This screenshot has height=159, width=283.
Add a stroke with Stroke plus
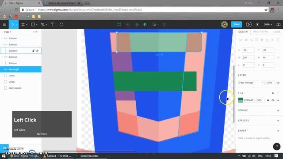click(278, 110)
